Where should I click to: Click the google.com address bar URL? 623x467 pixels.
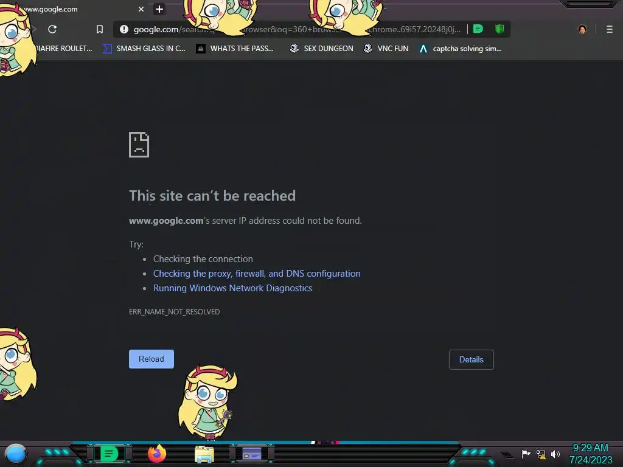click(x=298, y=29)
